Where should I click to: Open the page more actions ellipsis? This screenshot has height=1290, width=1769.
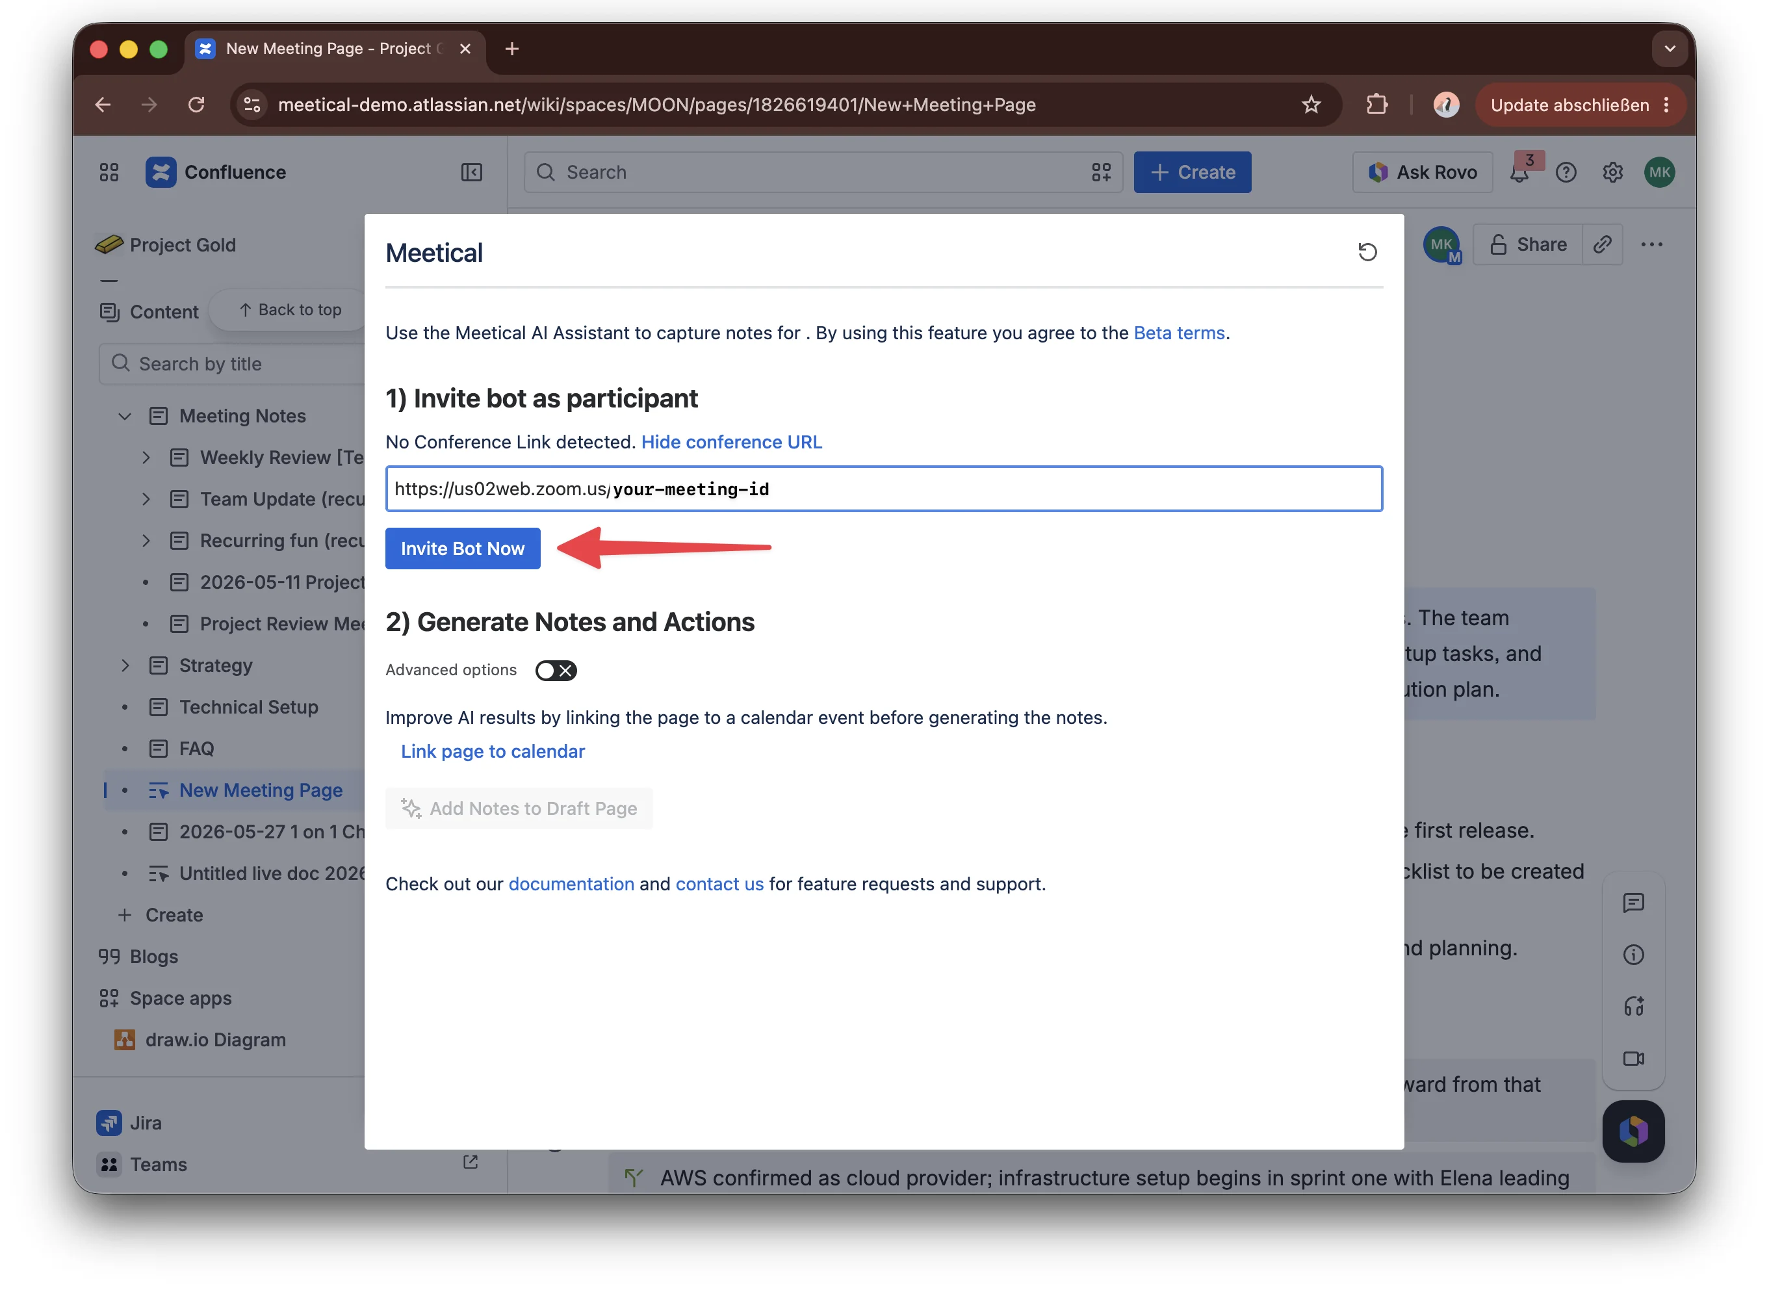tap(1652, 244)
